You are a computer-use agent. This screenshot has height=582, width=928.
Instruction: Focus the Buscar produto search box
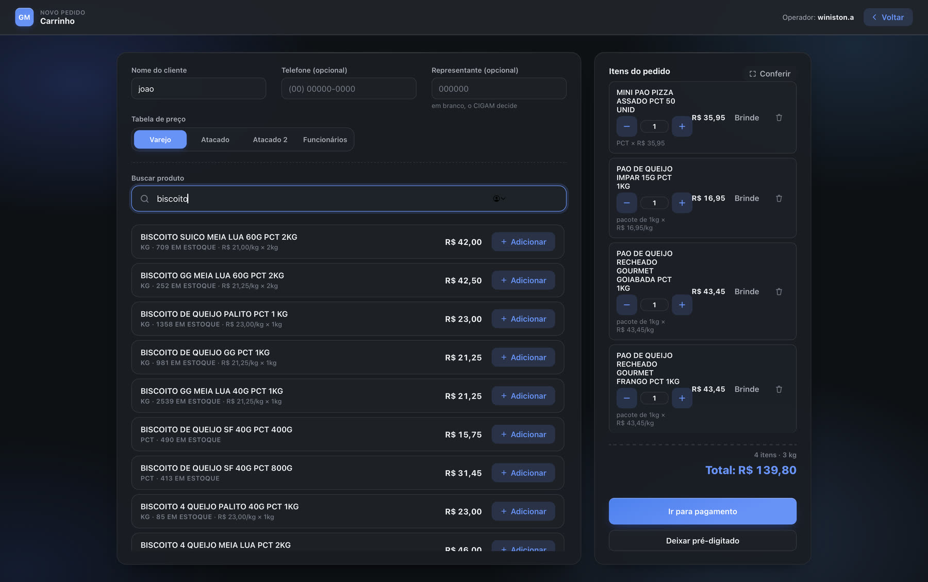tap(349, 198)
